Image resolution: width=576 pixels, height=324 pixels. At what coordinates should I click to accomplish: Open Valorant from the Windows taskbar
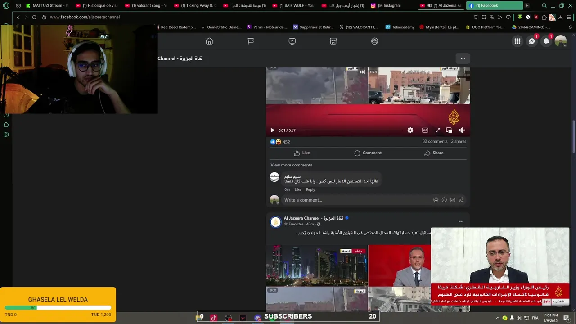coord(243,318)
